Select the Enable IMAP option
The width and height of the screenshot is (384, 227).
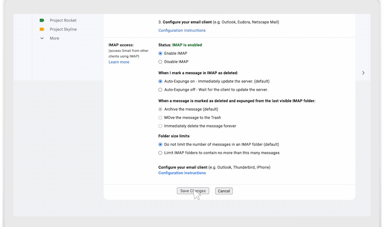tap(160, 53)
